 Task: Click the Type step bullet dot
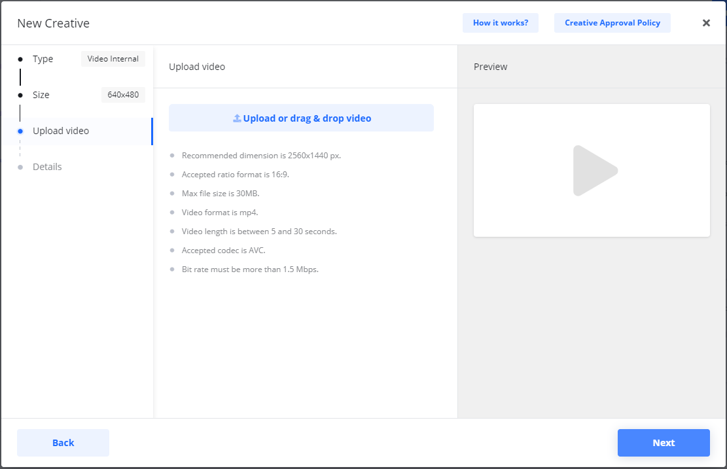(20, 59)
